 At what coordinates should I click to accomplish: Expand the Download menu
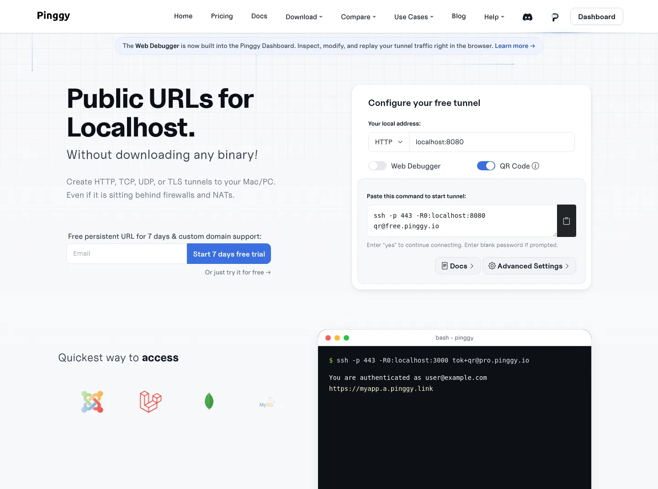click(x=304, y=17)
